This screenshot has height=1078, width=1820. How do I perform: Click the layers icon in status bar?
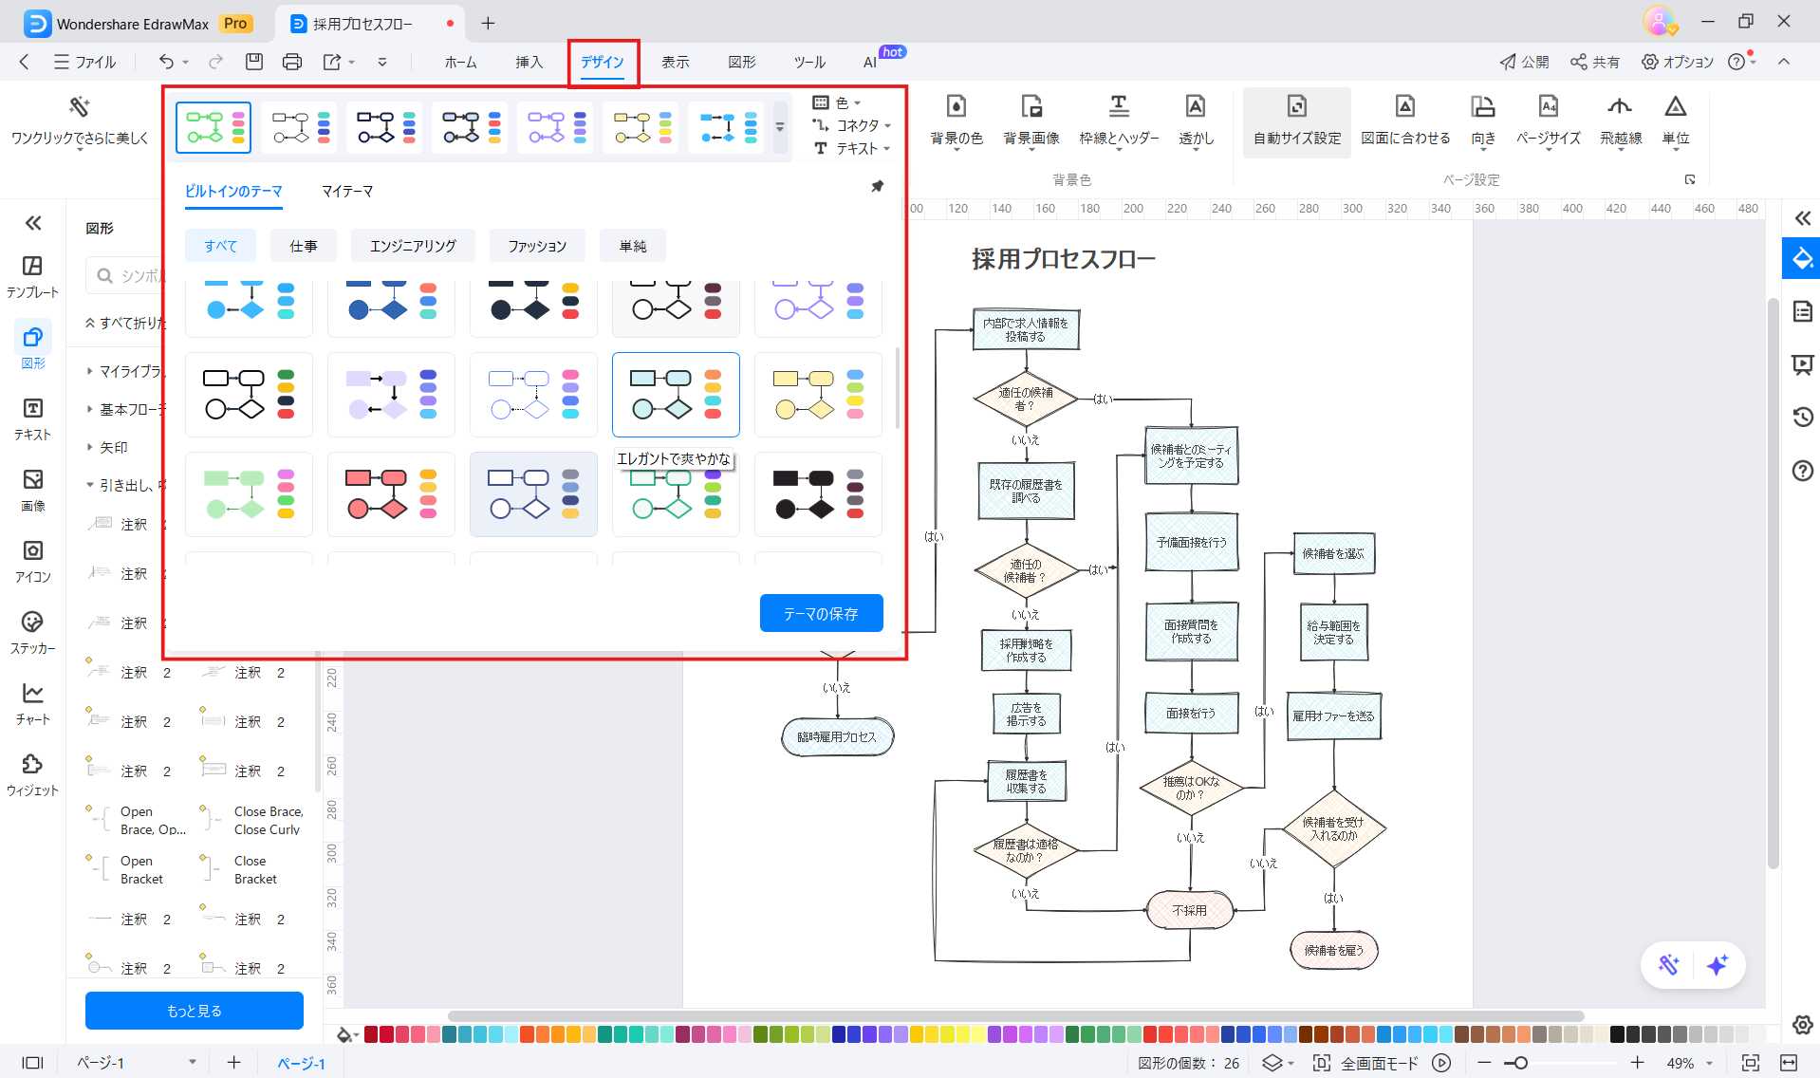(x=1272, y=1063)
